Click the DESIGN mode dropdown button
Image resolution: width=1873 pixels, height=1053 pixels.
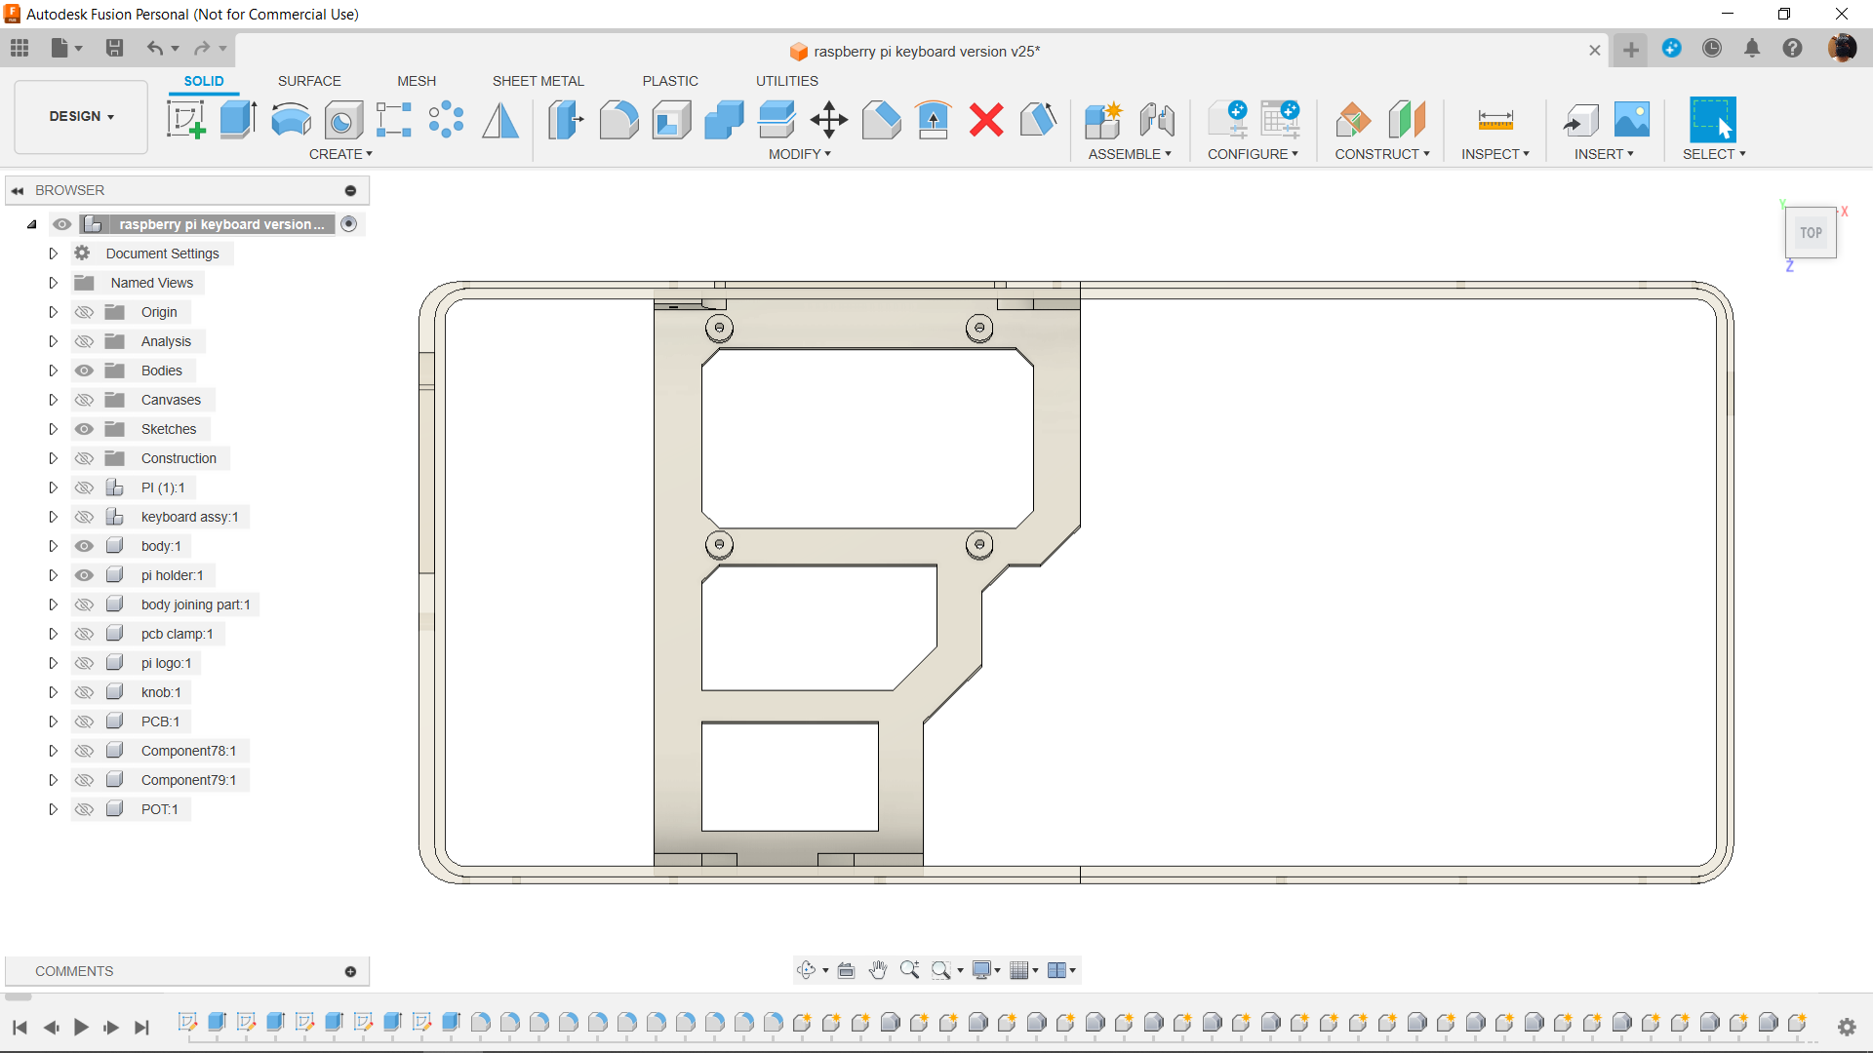click(x=80, y=116)
